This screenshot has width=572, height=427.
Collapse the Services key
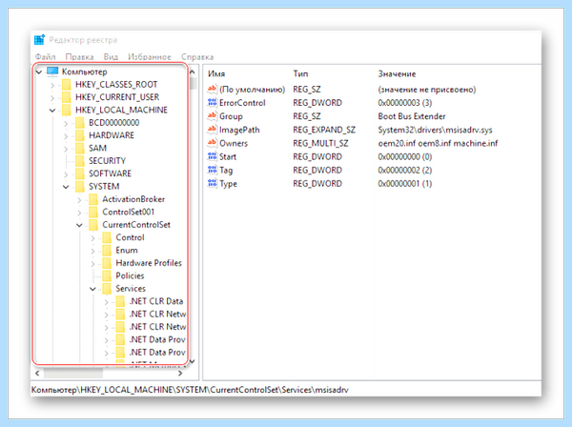pyautogui.click(x=92, y=289)
